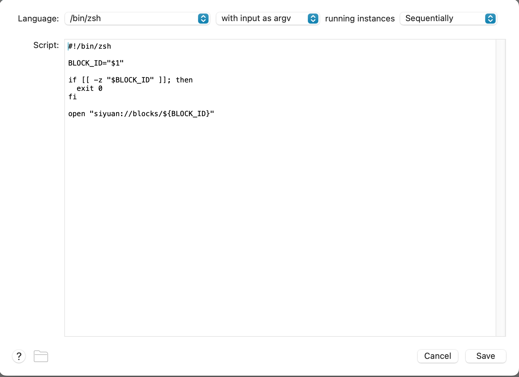Click the 'running instances' label
This screenshot has width=519, height=377.
point(360,18)
